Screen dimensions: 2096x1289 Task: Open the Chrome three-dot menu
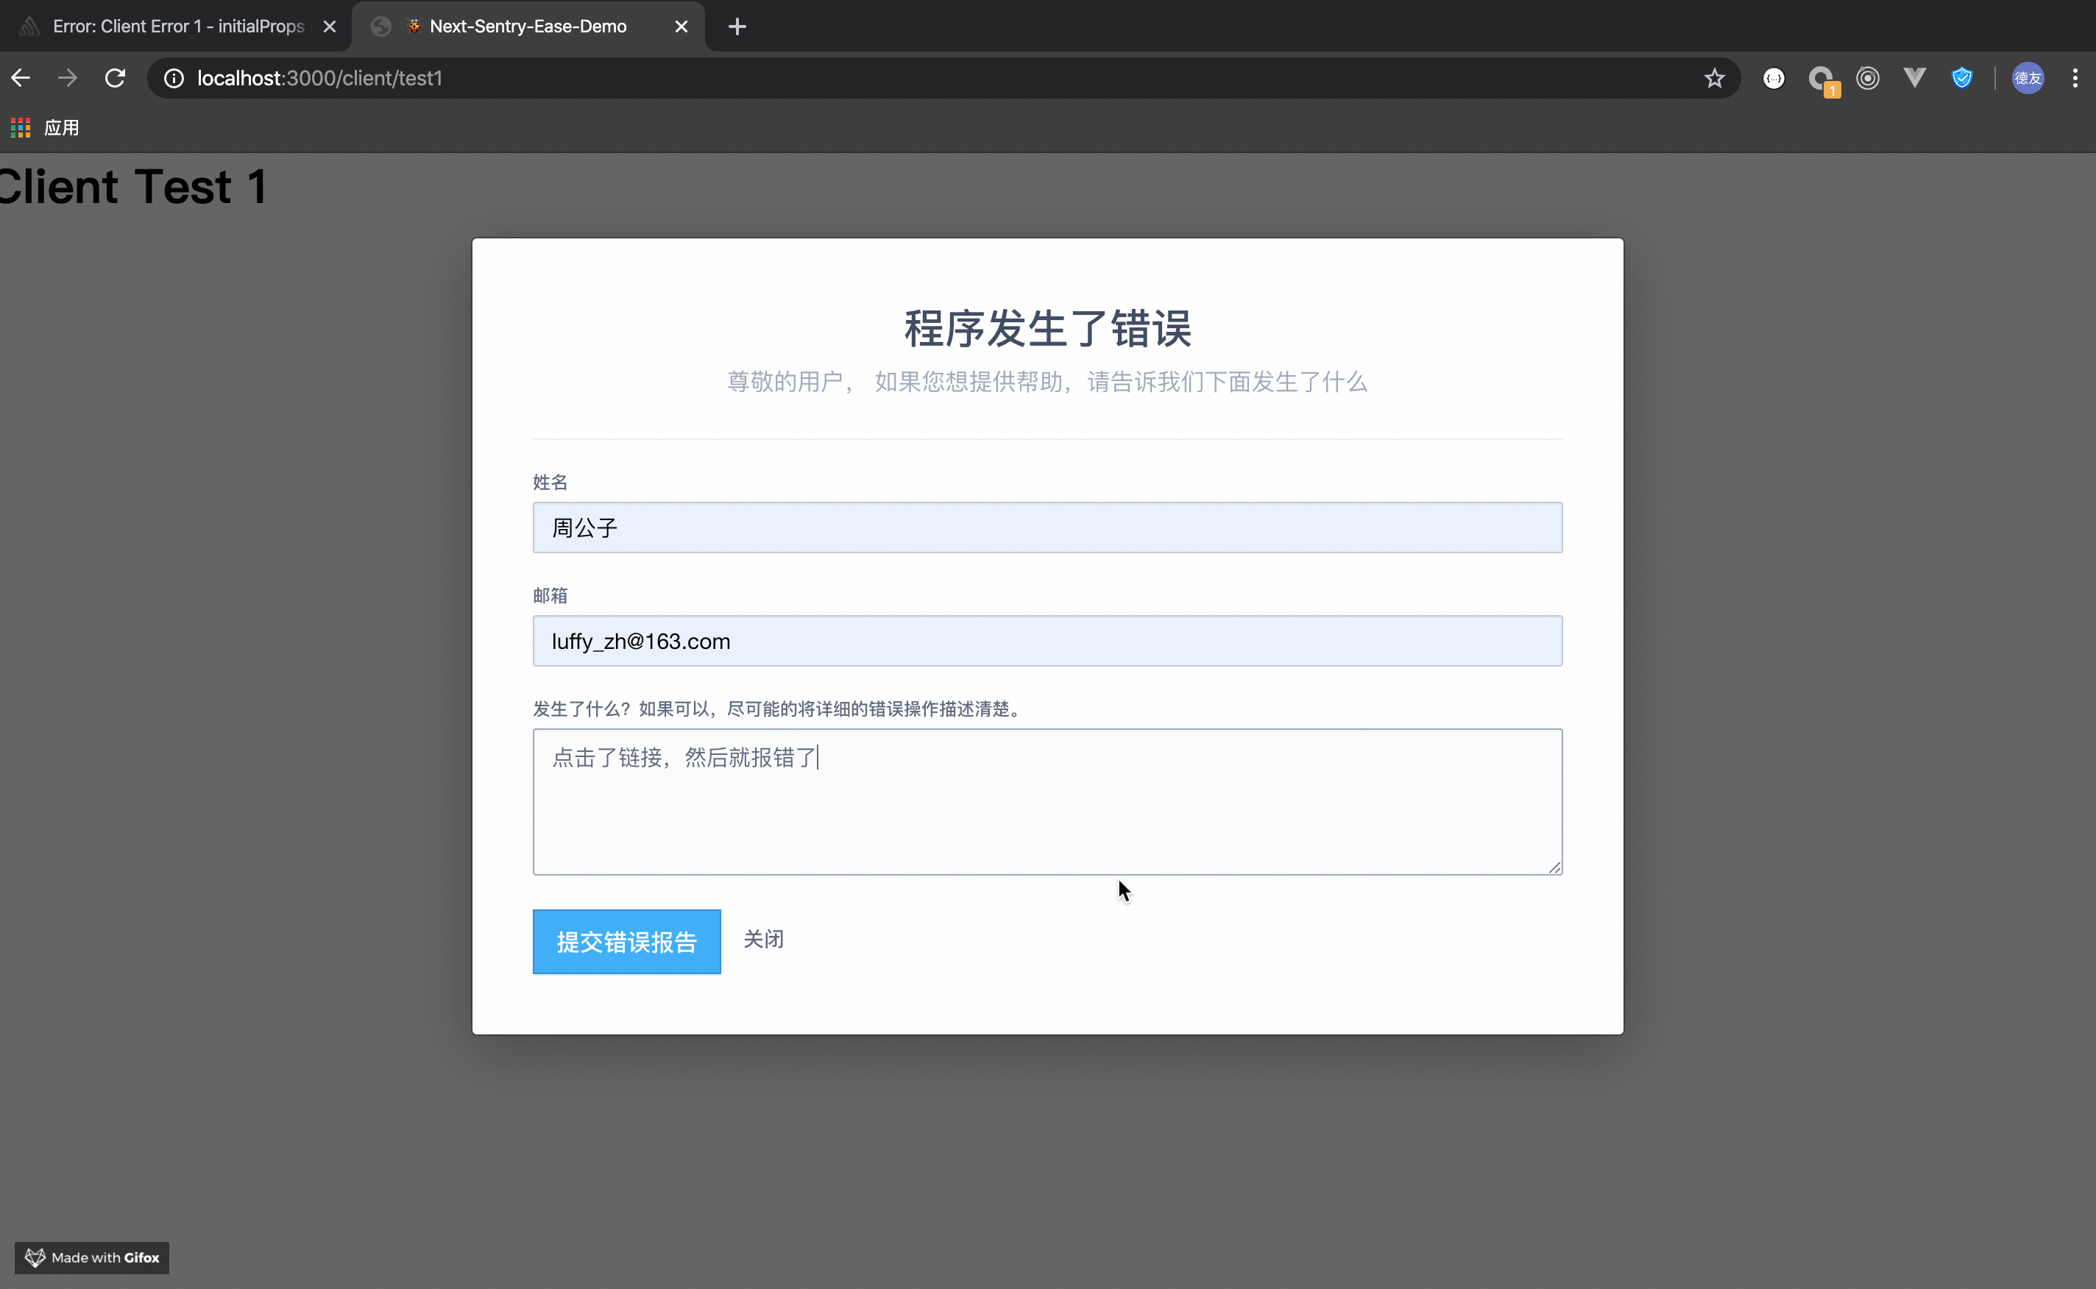tap(2075, 79)
